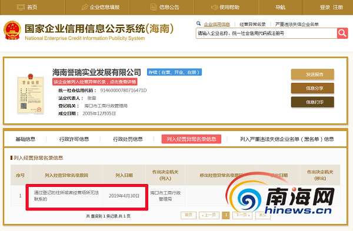Image resolution: width=353 pixels, height=231 pixels.
Task: Select 企业信用信息 search category
Action: click(x=217, y=24)
